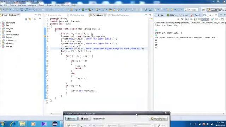Expand the VDemo project
The width and height of the screenshot is (226, 127).
point(1,43)
